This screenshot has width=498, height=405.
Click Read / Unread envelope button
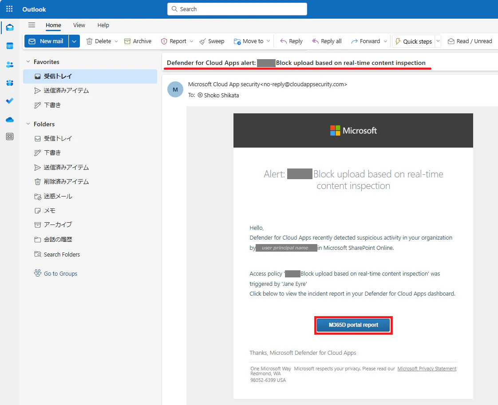(x=470, y=41)
